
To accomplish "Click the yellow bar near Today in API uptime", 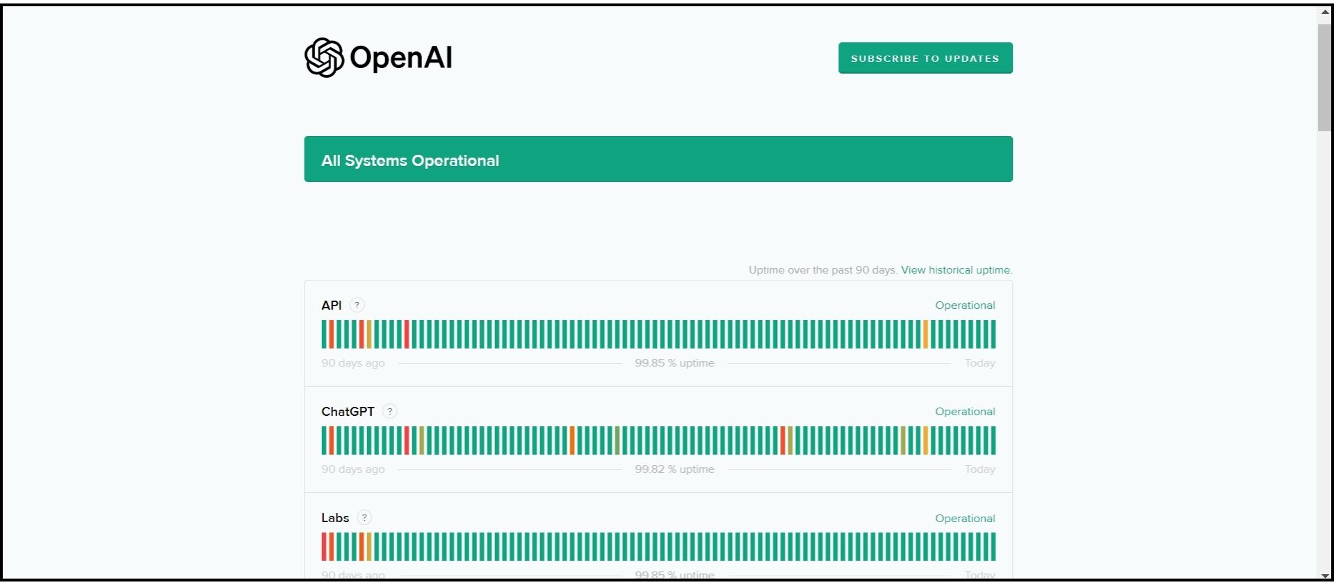I will pos(925,334).
